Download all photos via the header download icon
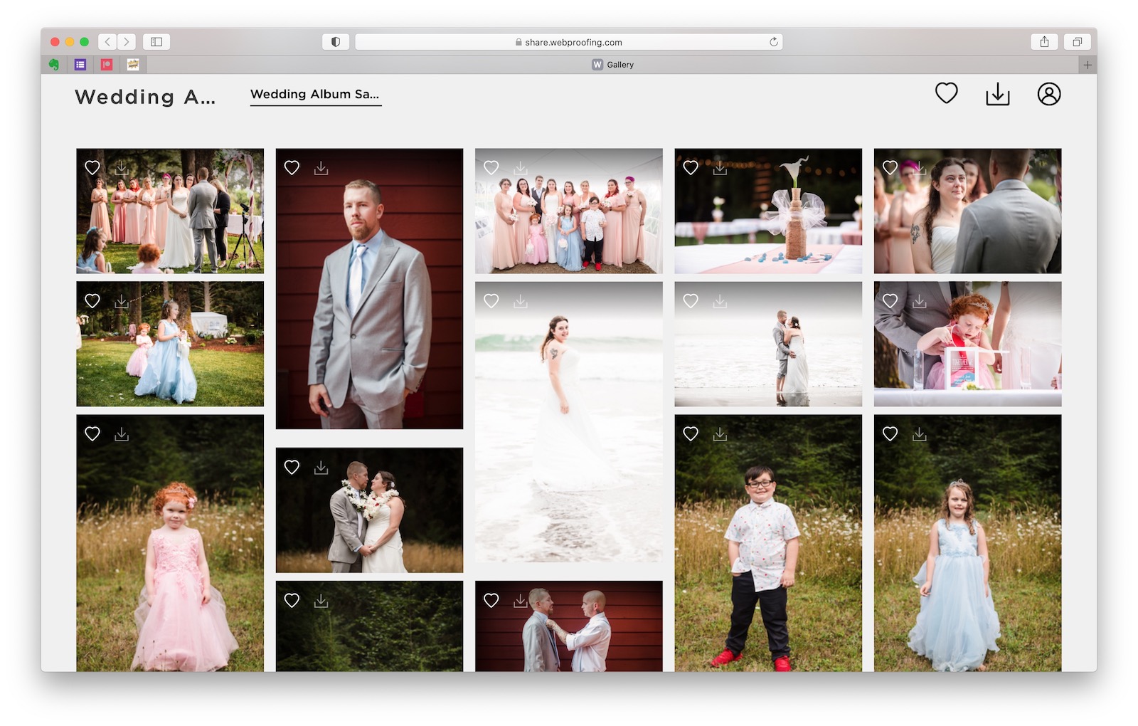 click(x=998, y=93)
